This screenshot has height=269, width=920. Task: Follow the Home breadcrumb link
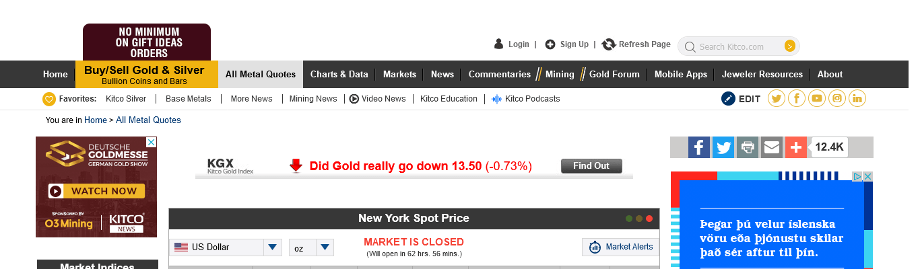96,120
